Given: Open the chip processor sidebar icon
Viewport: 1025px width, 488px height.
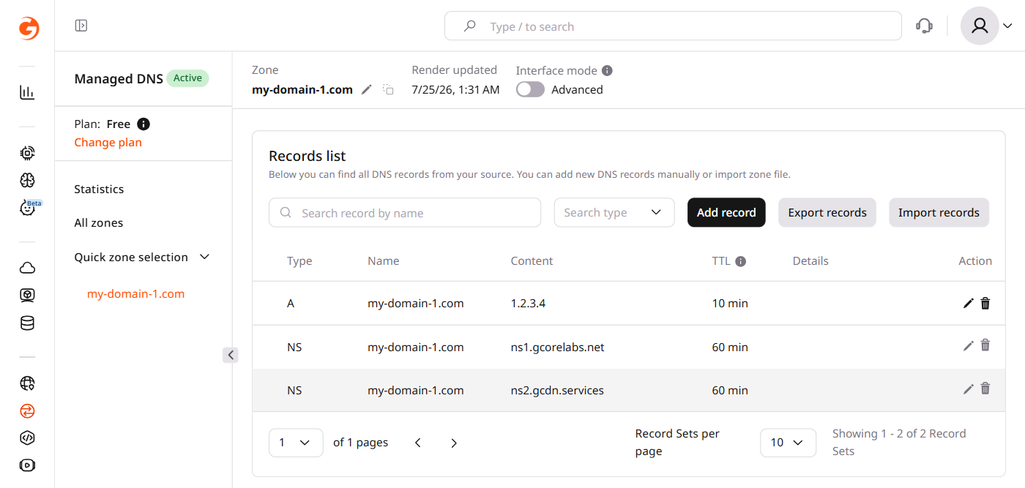Looking at the screenshot, I should pyautogui.click(x=27, y=153).
